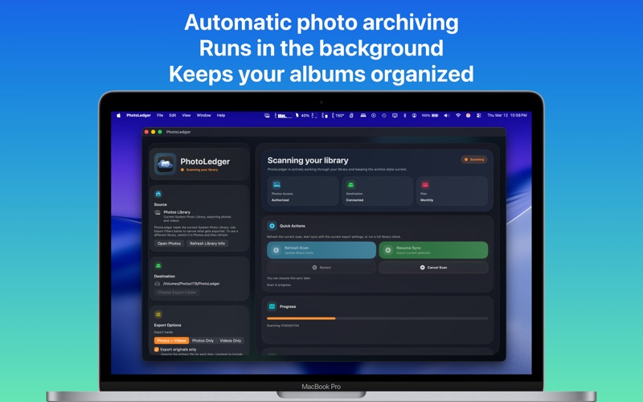Click the circular icon in Refresh Scan
The image size is (643, 402).
coord(276,250)
